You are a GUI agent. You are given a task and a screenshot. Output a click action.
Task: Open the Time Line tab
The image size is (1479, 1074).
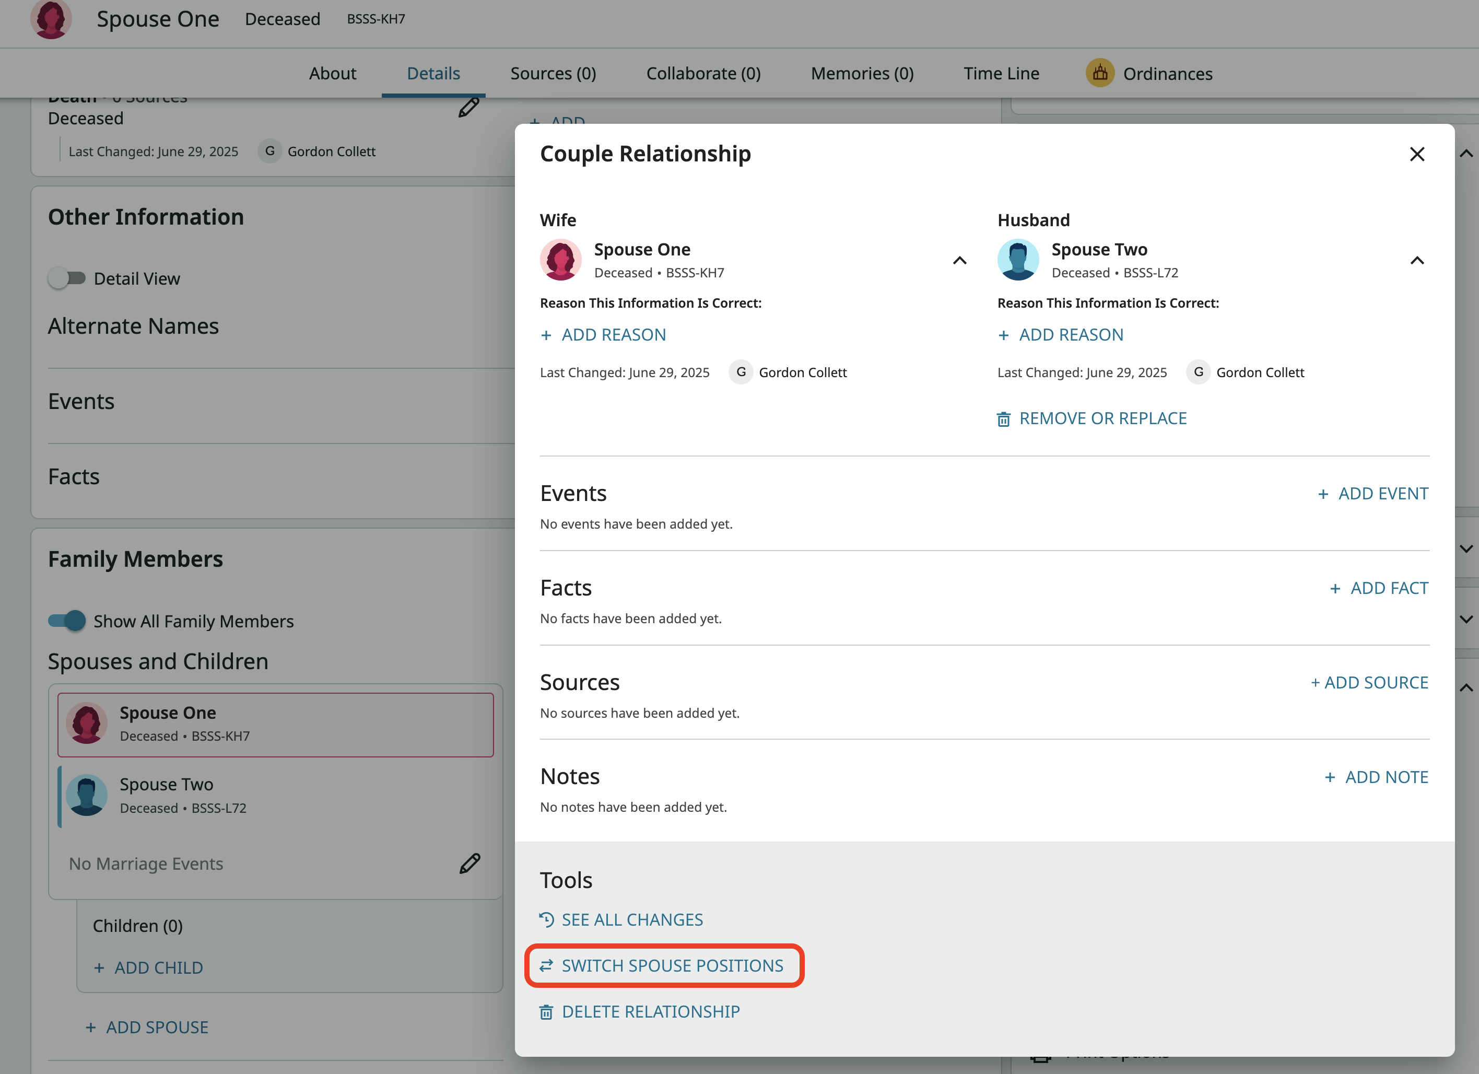(1001, 73)
